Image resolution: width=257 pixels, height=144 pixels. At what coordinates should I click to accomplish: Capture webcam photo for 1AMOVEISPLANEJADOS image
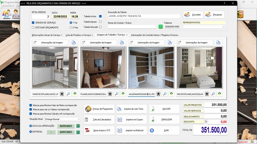(62, 94)
